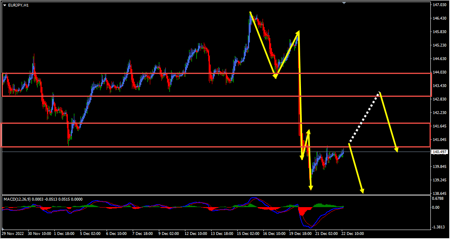Click the triangle icon beside EURJPY,H1
The width and height of the screenshot is (450, 239).
[4, 5]
